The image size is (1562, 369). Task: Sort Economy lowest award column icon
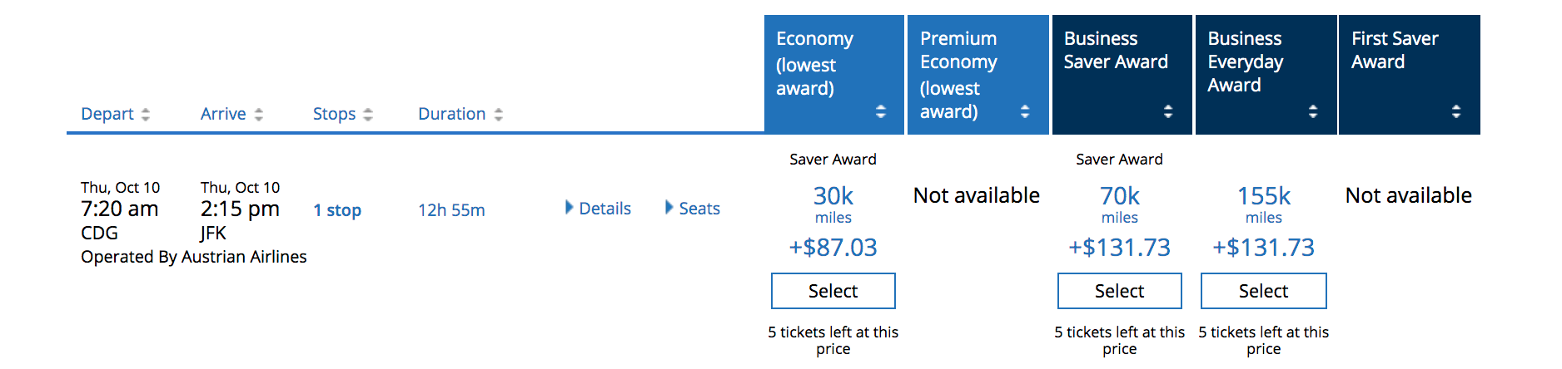(881, 111)
